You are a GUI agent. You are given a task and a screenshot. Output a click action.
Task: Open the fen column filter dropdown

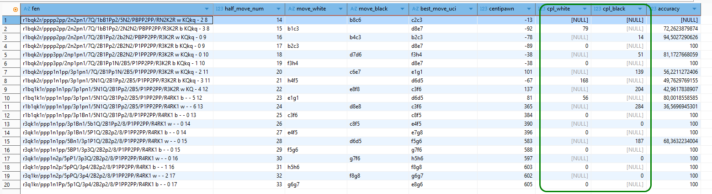(207, 9)
